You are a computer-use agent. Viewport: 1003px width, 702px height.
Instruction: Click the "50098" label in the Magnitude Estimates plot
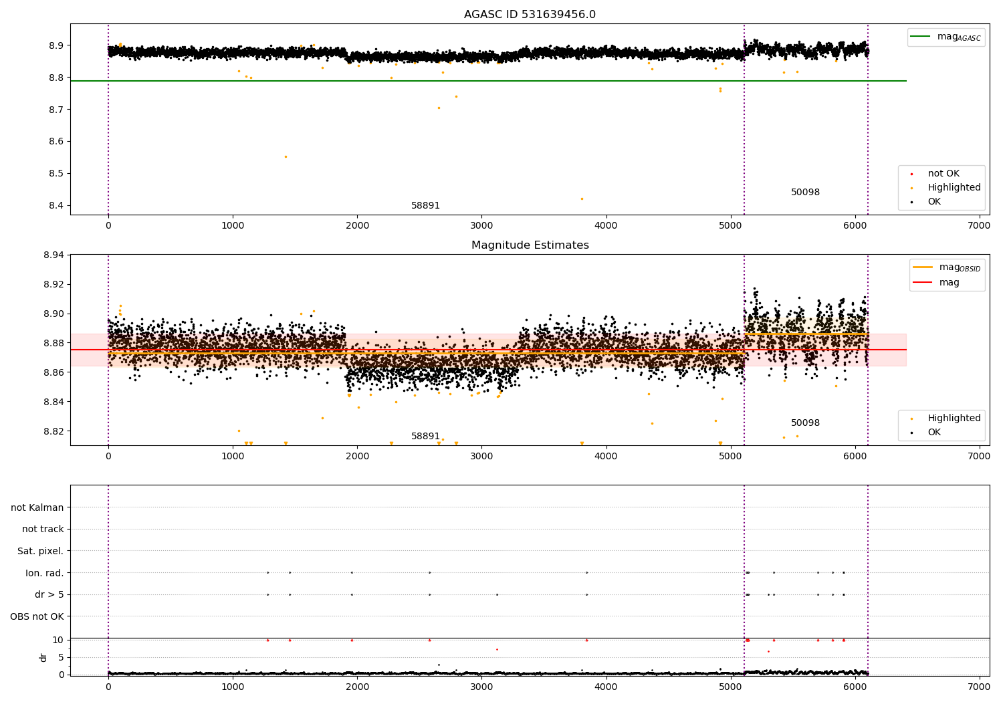coord(805,423)
